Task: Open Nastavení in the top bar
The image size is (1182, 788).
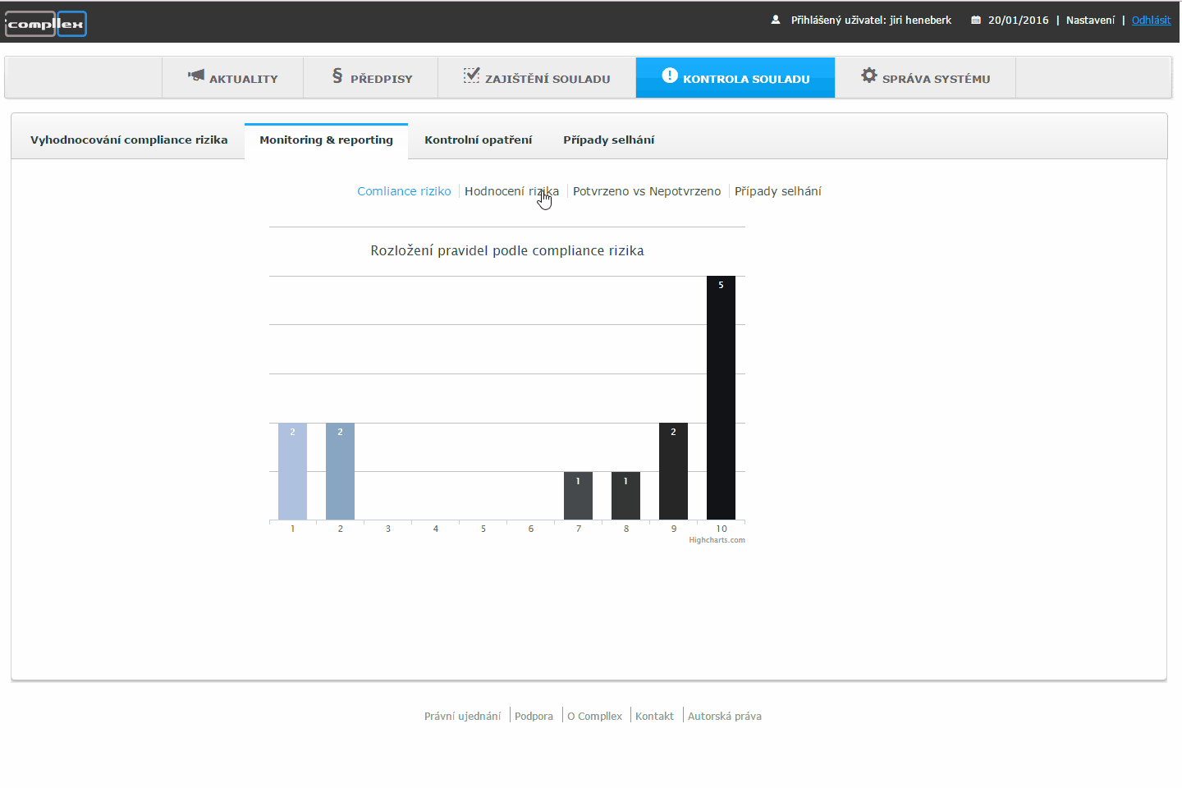Action: [1090, 21]
